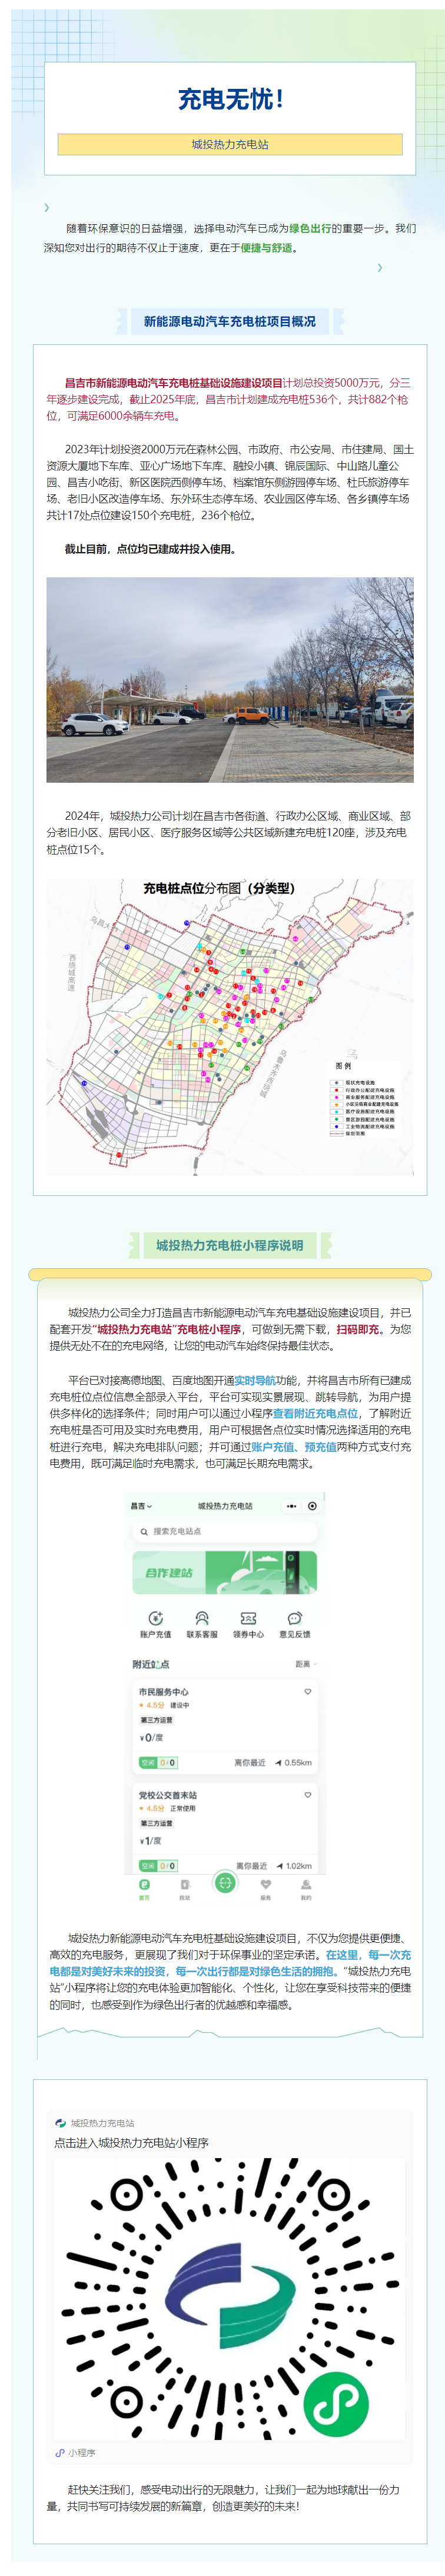Click the navigation arrow beside 0.55km
445x2576 pixels.
click(278, 1763)
